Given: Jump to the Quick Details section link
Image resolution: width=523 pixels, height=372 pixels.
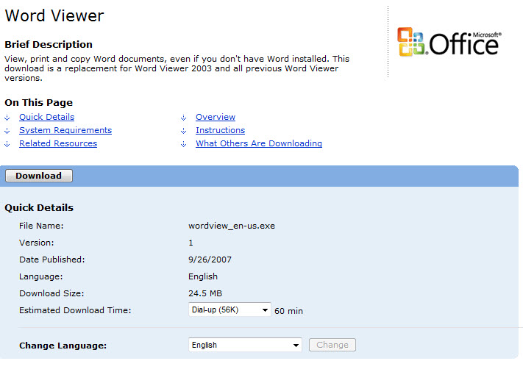Looking at the screenshot, I should pyautogui.click(x=46, y=117).
